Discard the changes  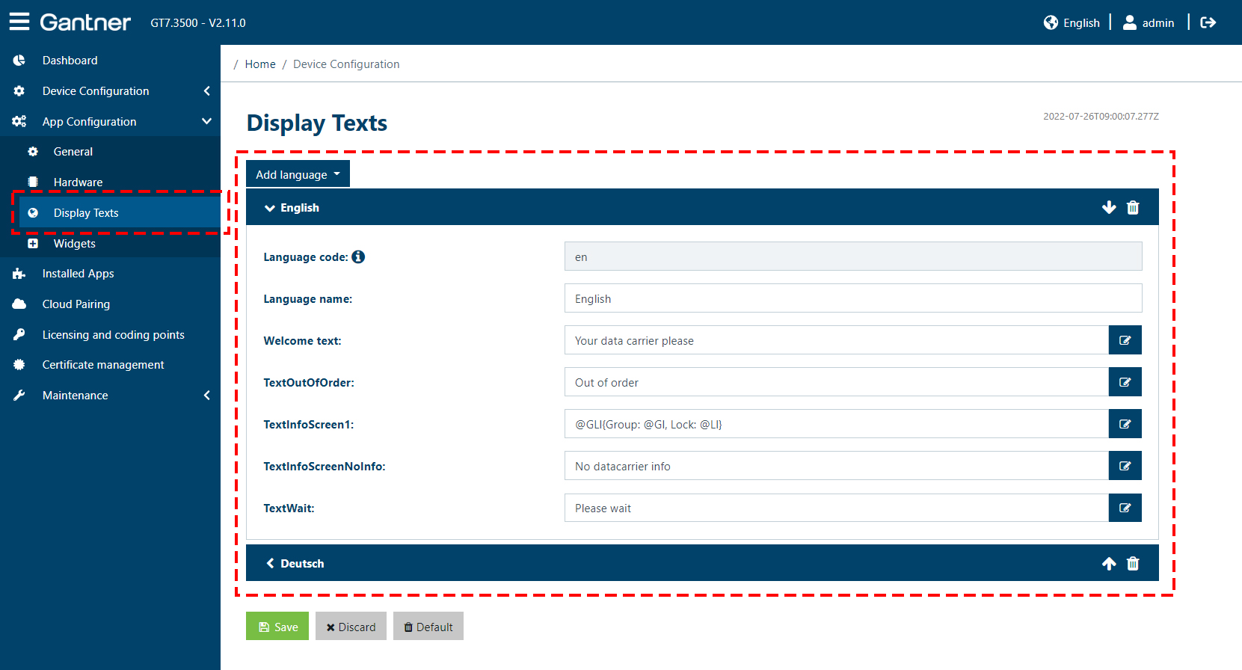coord(351,627)
